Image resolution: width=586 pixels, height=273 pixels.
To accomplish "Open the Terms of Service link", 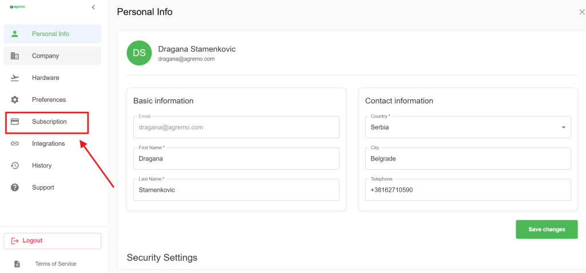I will coord(56,264).
